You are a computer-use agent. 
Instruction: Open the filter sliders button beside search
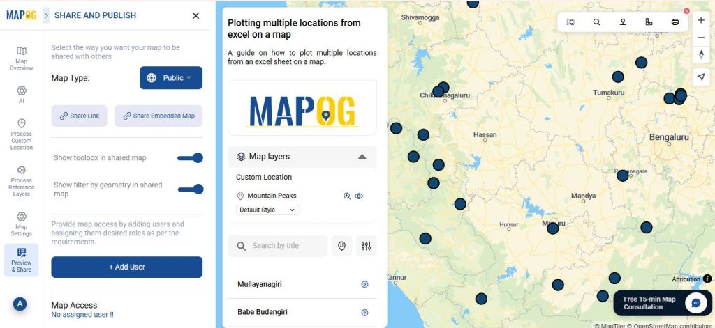coord(366,246)
